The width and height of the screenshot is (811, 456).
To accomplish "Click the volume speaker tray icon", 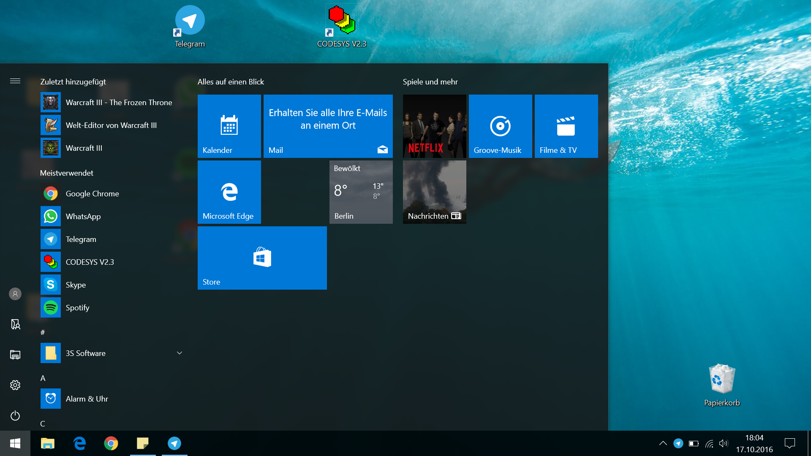I will coord(724,443).
